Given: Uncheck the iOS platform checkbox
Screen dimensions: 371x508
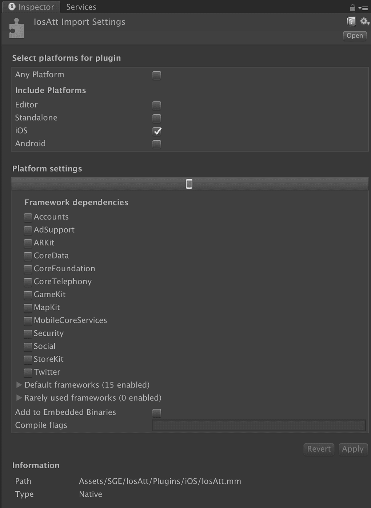Looking at the screenshot, I should click(x=157, y=131).
